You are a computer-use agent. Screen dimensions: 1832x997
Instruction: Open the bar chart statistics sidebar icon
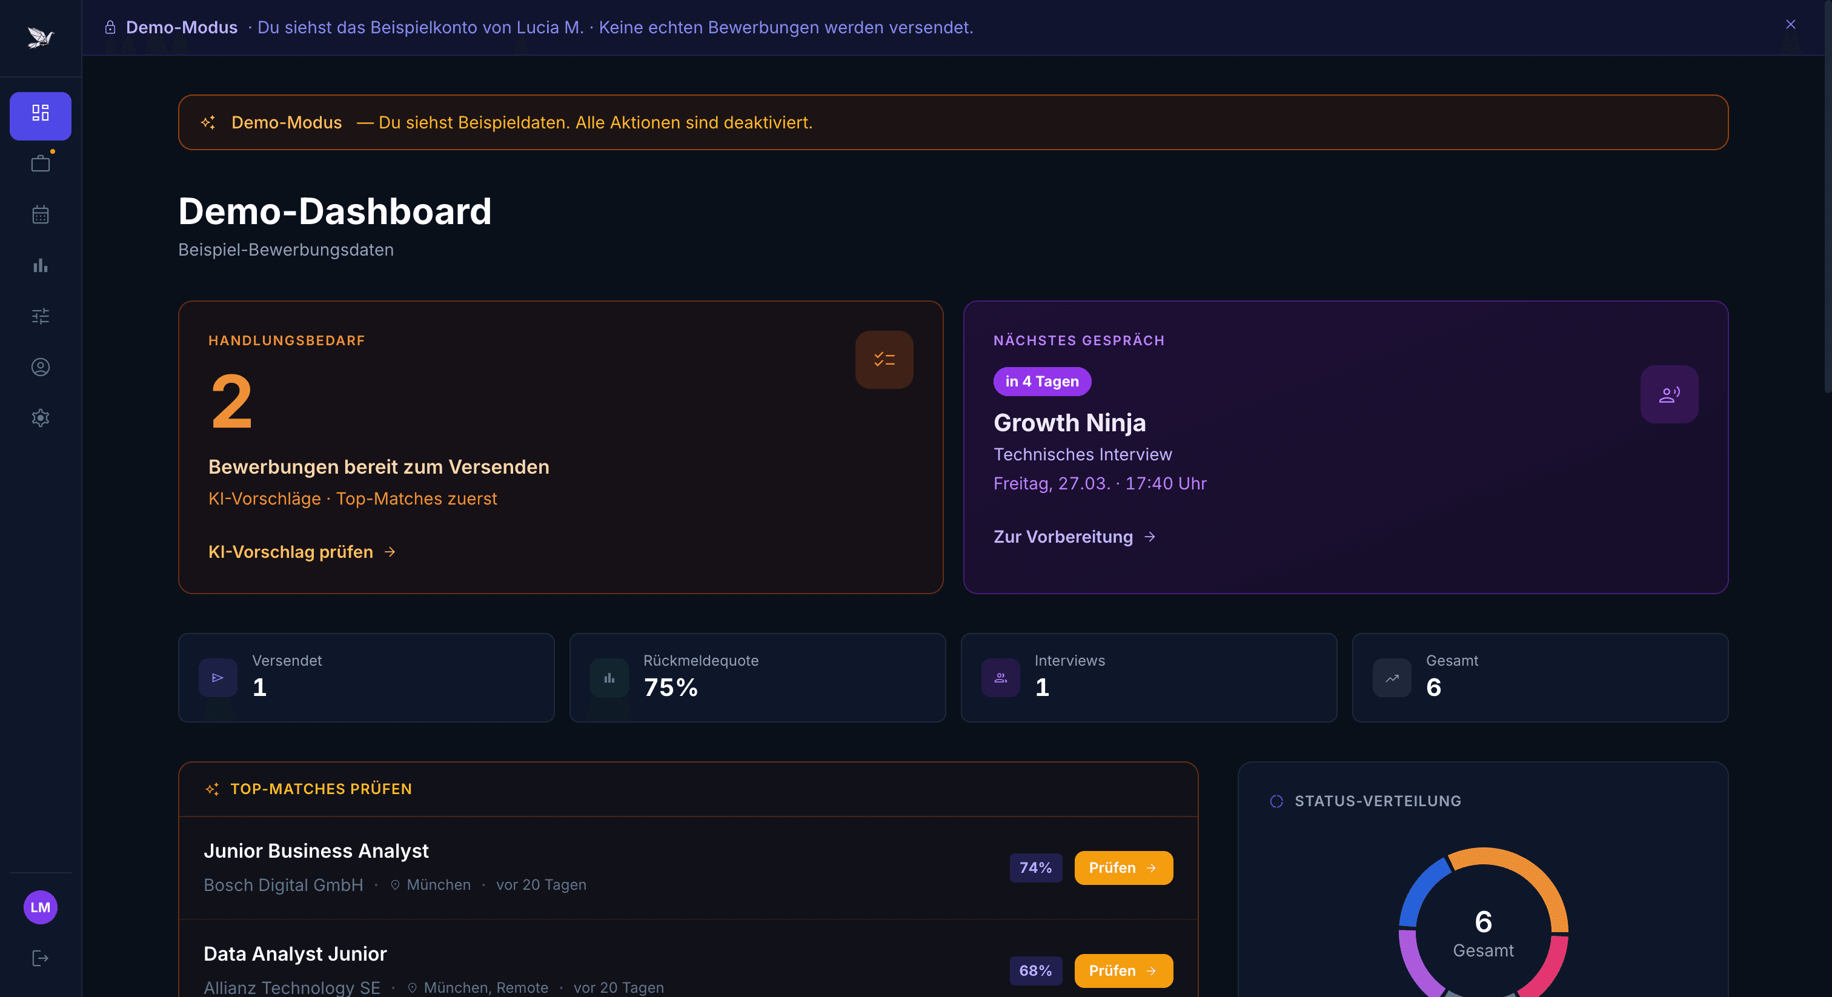41,266
